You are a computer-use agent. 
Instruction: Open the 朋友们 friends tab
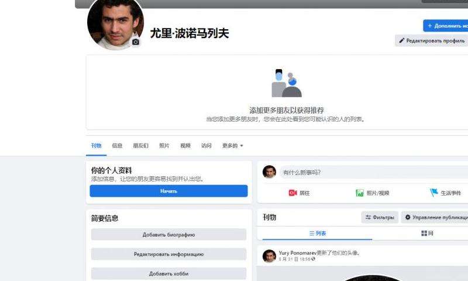(x=140, y=146)
